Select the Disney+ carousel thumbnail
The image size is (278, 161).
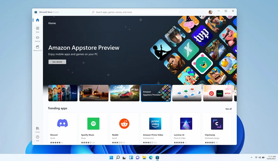[63, 93]
